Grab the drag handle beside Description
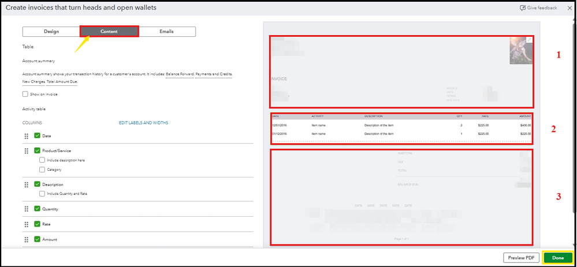Viewport: 577px width, 267px height. [27, 185]
